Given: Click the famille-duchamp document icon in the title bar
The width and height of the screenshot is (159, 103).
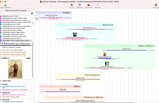Looking at the screenshot, I should 41,2.
